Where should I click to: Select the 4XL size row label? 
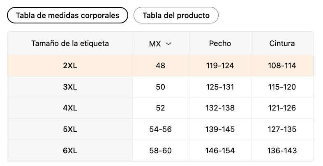coord(70,108)
